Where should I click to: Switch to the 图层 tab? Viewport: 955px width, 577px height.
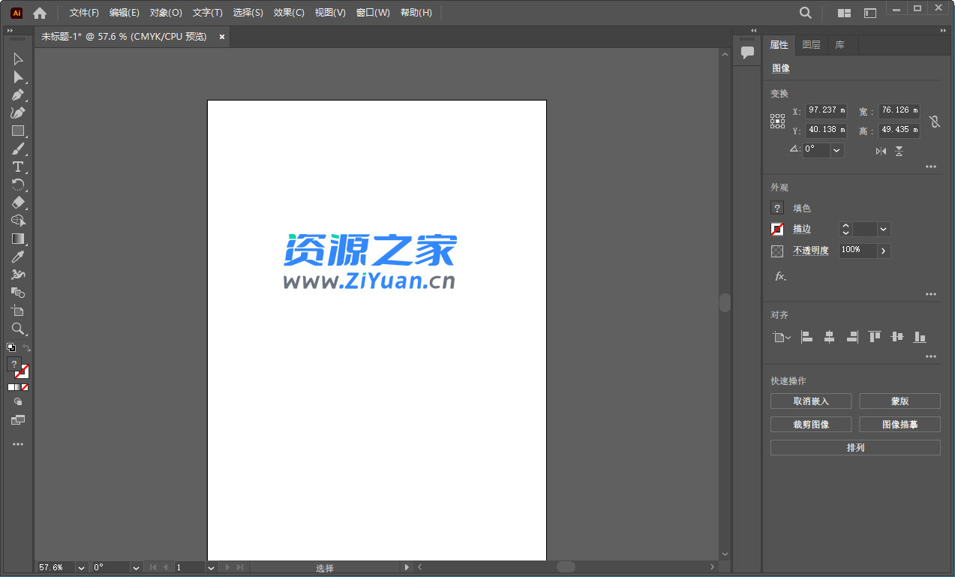click(x=811, y=44)
